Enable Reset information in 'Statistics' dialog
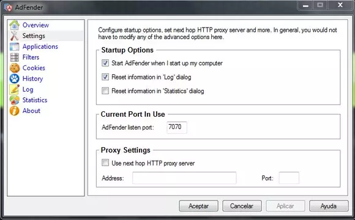This screenshot has height=220, width=355. pyautogui.click(x=105, y=90)
